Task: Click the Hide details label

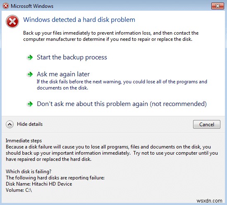Action: 30,124
